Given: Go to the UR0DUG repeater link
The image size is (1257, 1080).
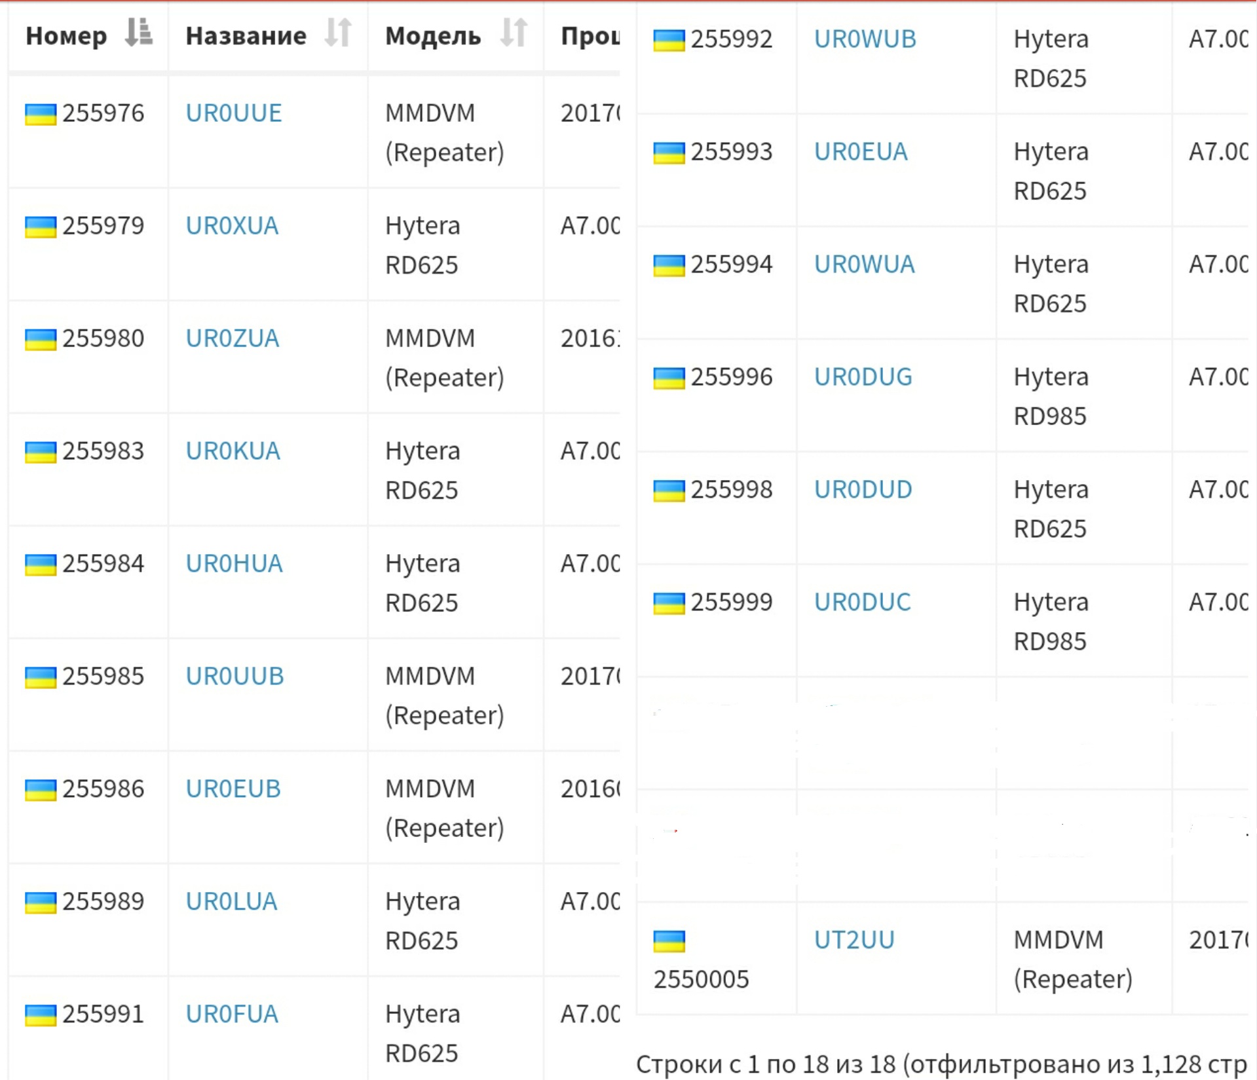Looking at the screenshot, I should point(863,377).
